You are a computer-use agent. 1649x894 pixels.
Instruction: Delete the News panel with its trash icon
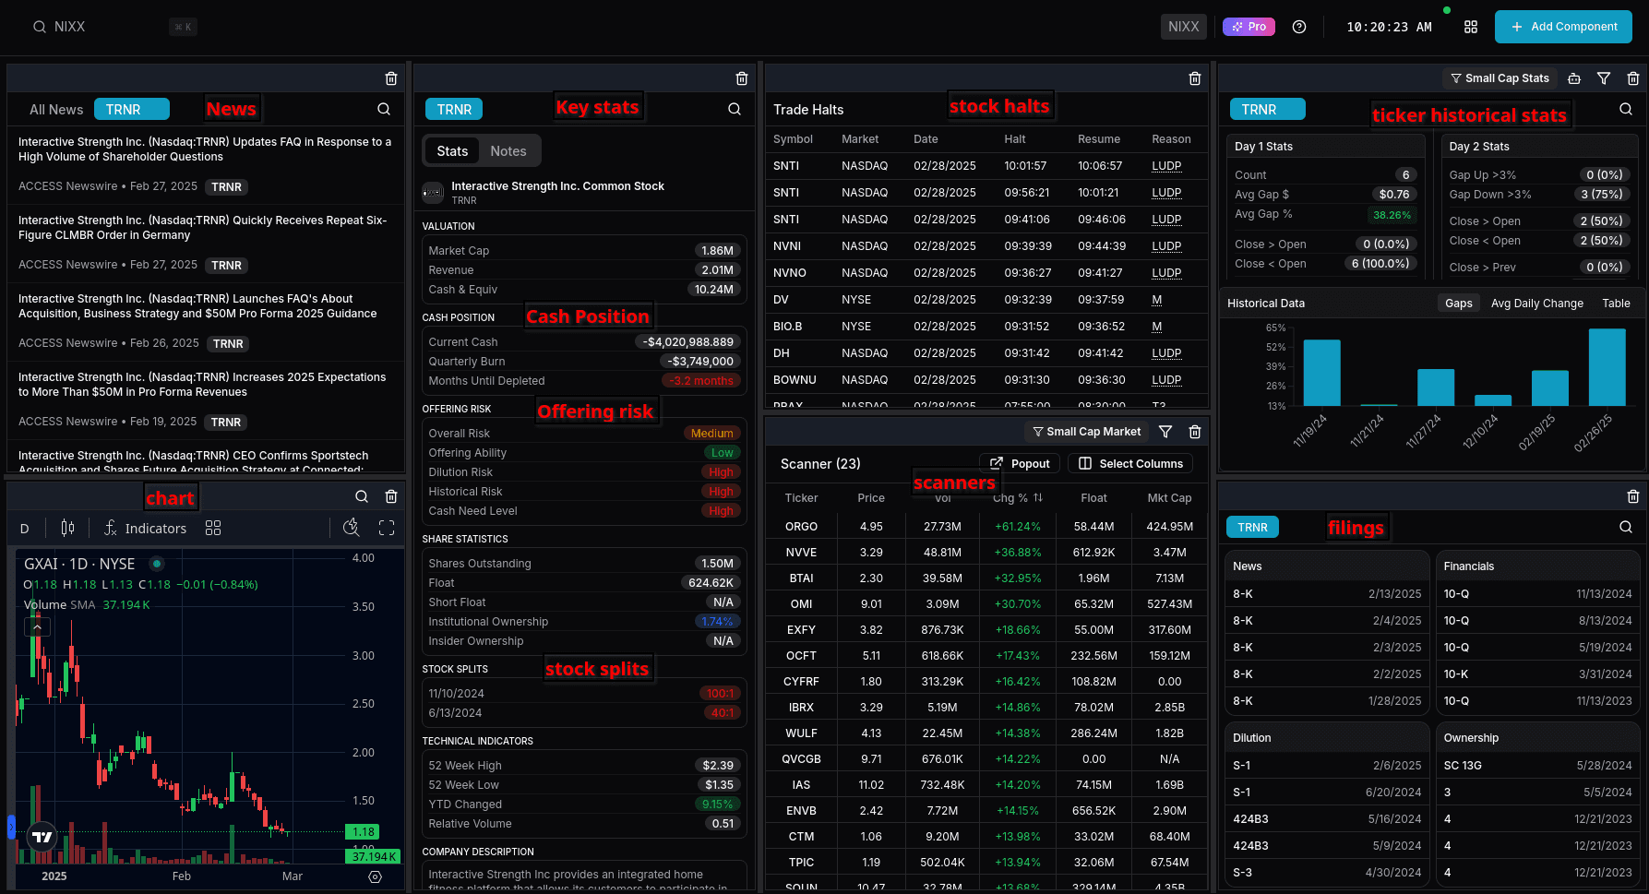point(391,78)
